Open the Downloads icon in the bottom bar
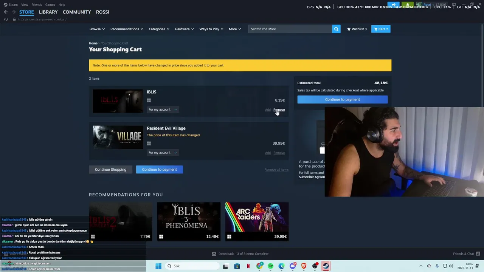 click(x=214, y=254)
